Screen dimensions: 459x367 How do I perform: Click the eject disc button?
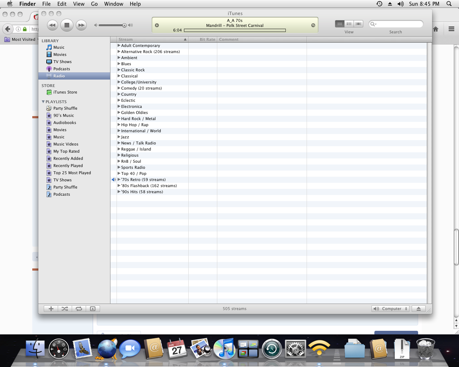[418, 309]
